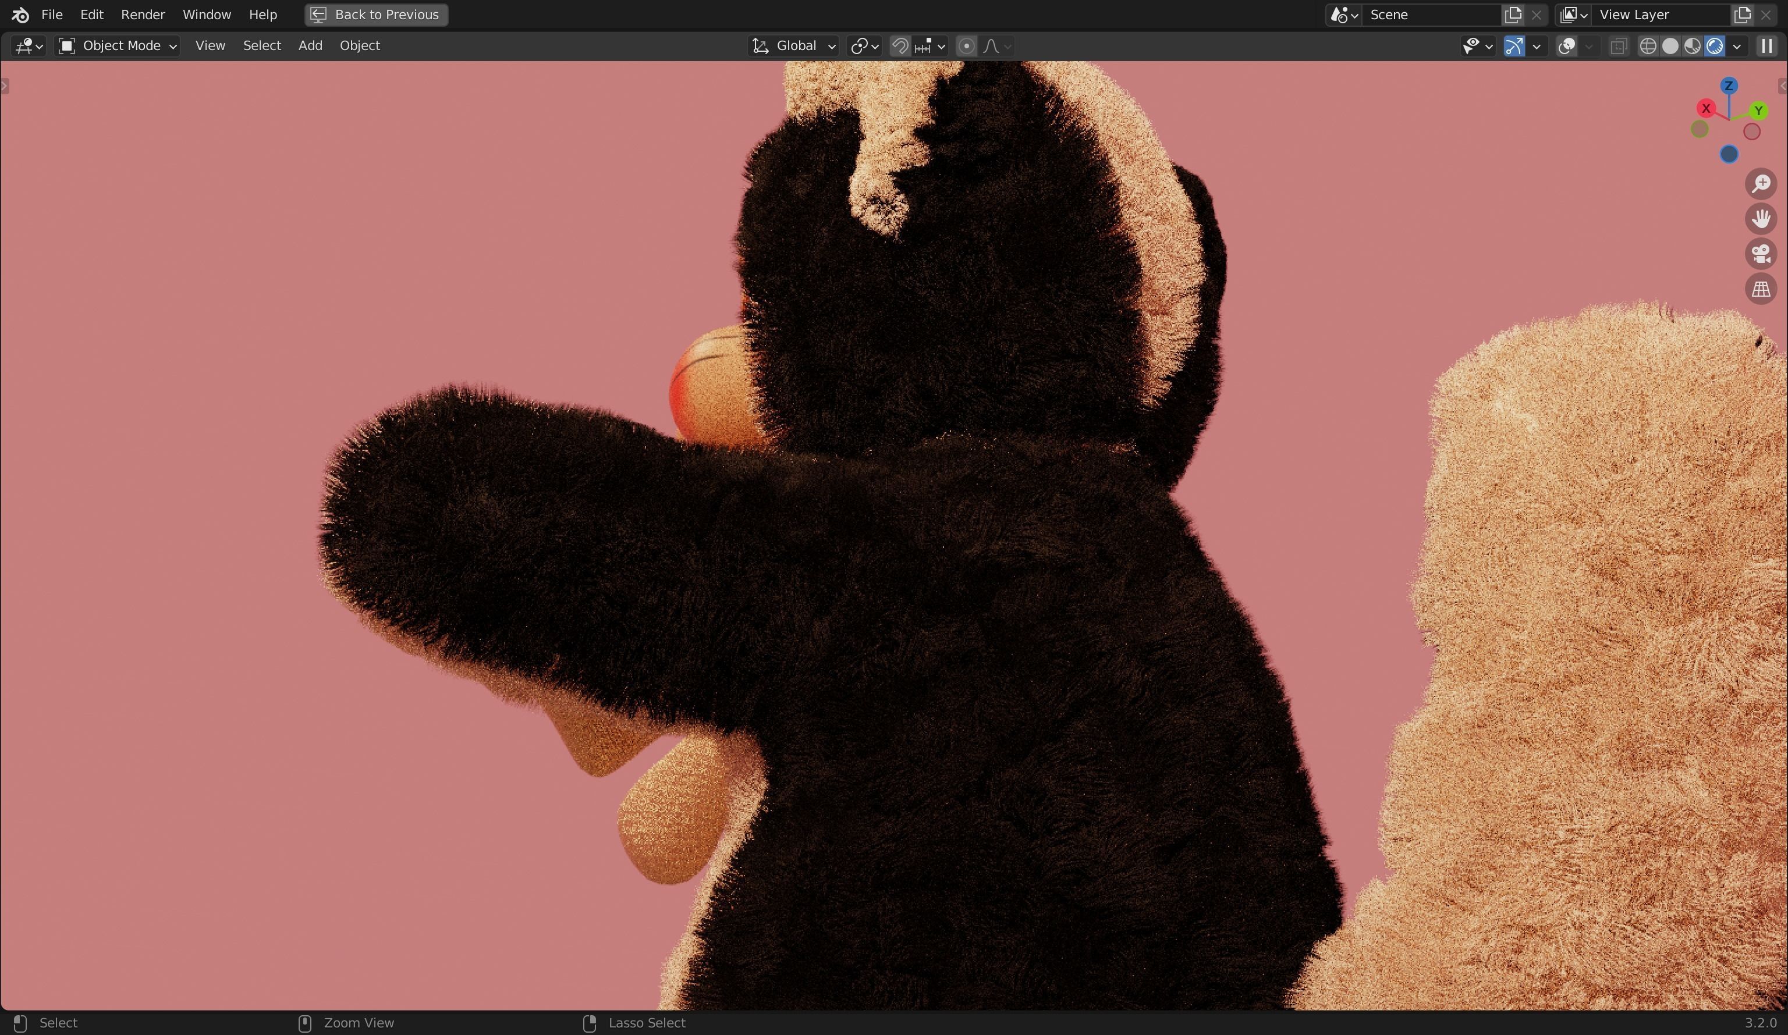Open the Object Mode dropdown
Image resolution: width=1788 pixels, height=1035 pixels.
[118, 46]
